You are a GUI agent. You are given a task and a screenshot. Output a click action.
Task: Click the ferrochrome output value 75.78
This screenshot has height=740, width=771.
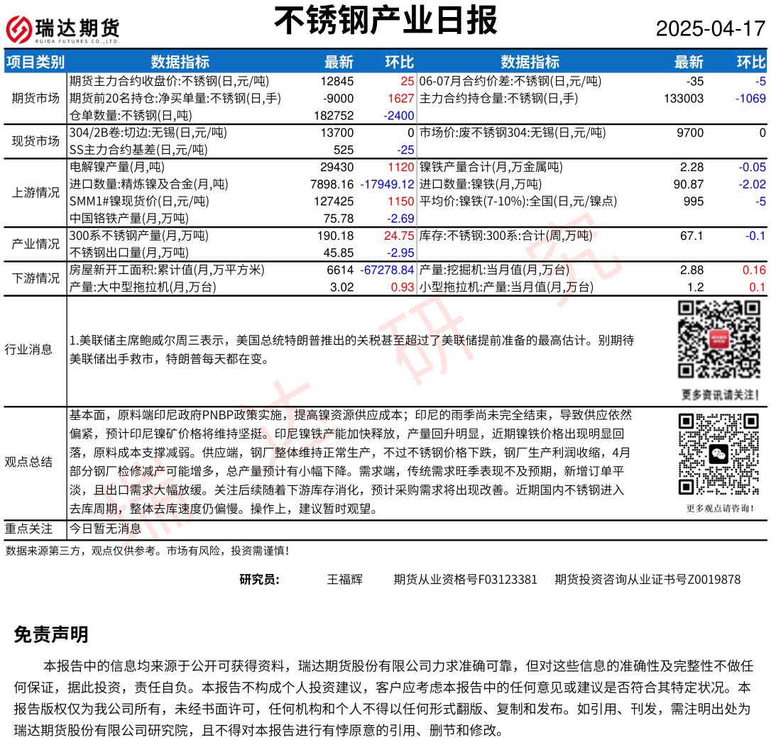[339, 219]
